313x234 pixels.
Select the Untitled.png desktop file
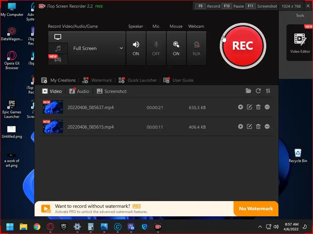point(12,132)
